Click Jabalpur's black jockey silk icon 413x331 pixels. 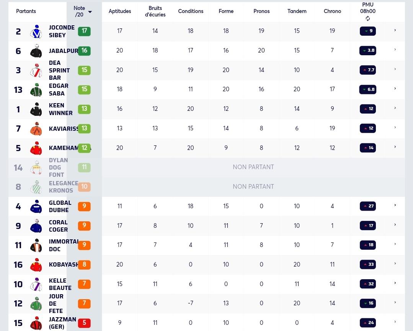pos(36,51)
